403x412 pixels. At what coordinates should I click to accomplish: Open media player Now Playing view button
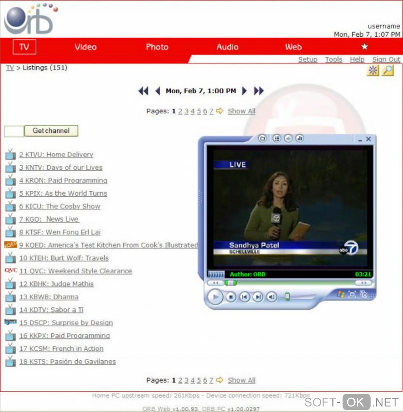(262, 138)
